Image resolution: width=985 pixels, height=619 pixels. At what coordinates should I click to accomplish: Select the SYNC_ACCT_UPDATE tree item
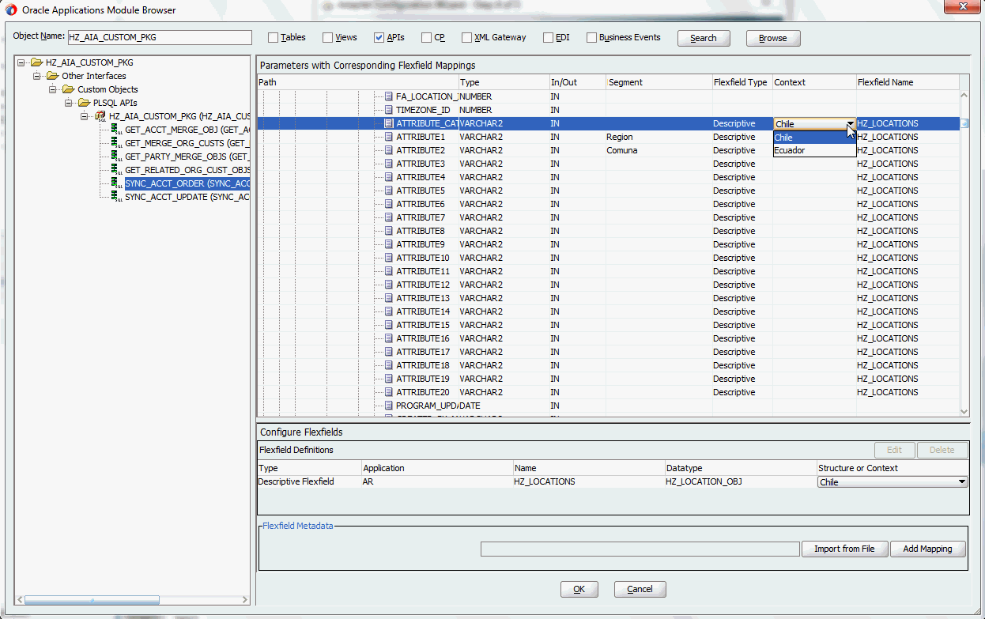(x=187, y=197)
